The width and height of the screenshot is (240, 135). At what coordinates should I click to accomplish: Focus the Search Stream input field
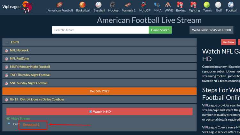(100, 30)
